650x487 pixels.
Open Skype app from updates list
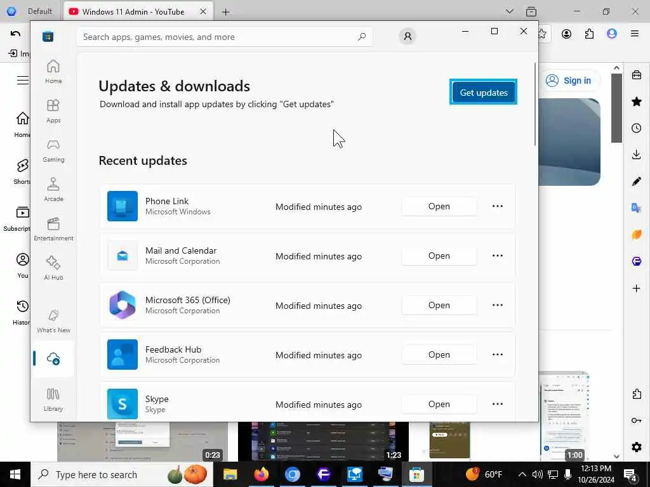[439, 404]
